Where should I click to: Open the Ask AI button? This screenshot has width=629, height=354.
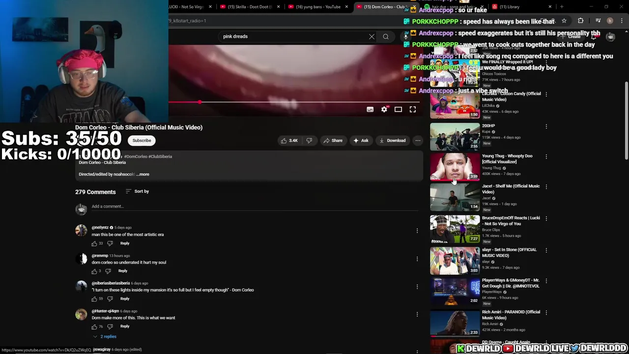(x=361, y=141)
